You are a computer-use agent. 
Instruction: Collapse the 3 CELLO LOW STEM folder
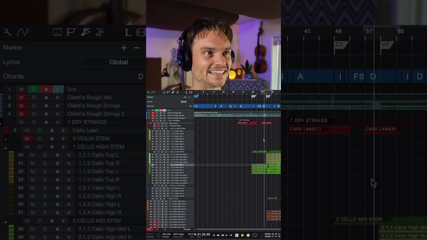[x=148, y=186]
